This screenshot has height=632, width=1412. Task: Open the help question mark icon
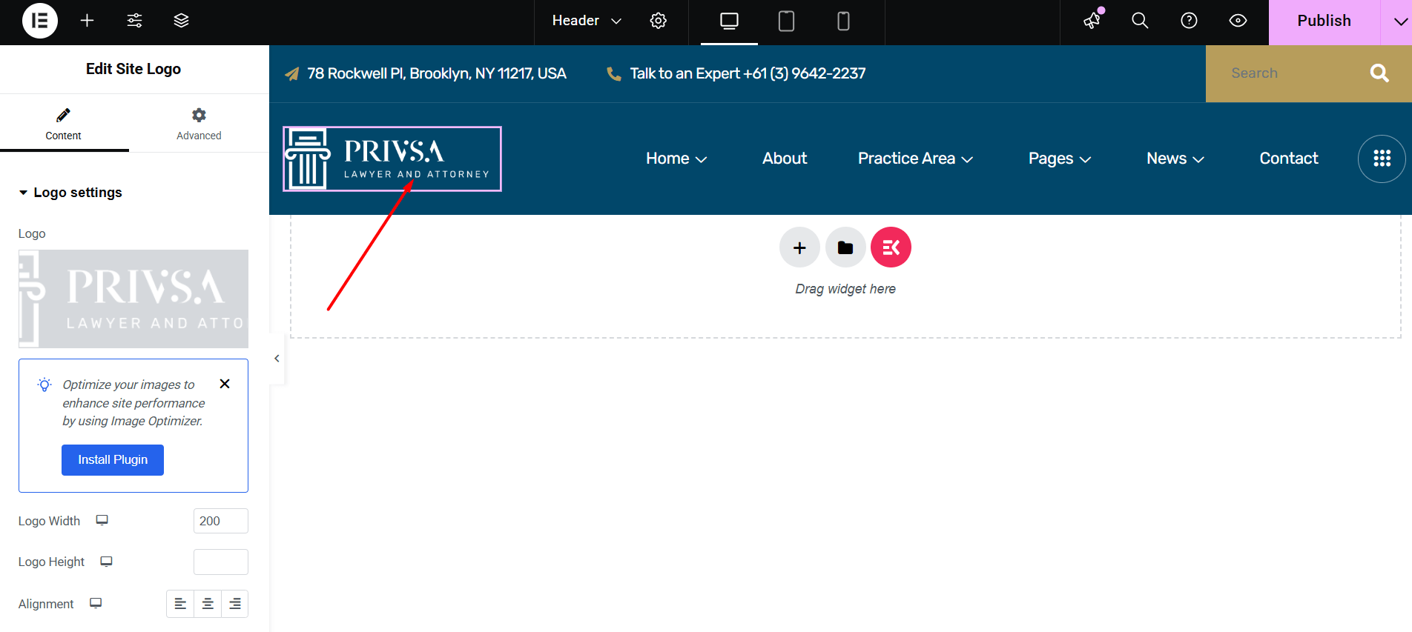(1189, 21)
